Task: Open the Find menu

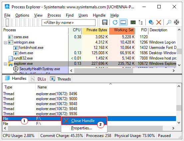Action: tap(70, 15)
